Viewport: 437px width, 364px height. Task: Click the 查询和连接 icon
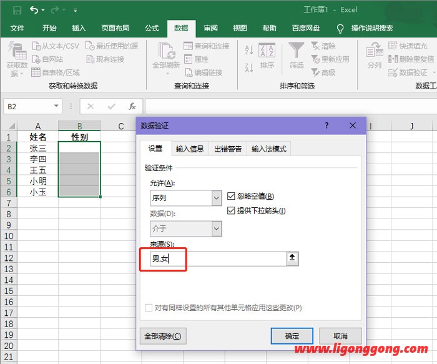tap(188, 46)
